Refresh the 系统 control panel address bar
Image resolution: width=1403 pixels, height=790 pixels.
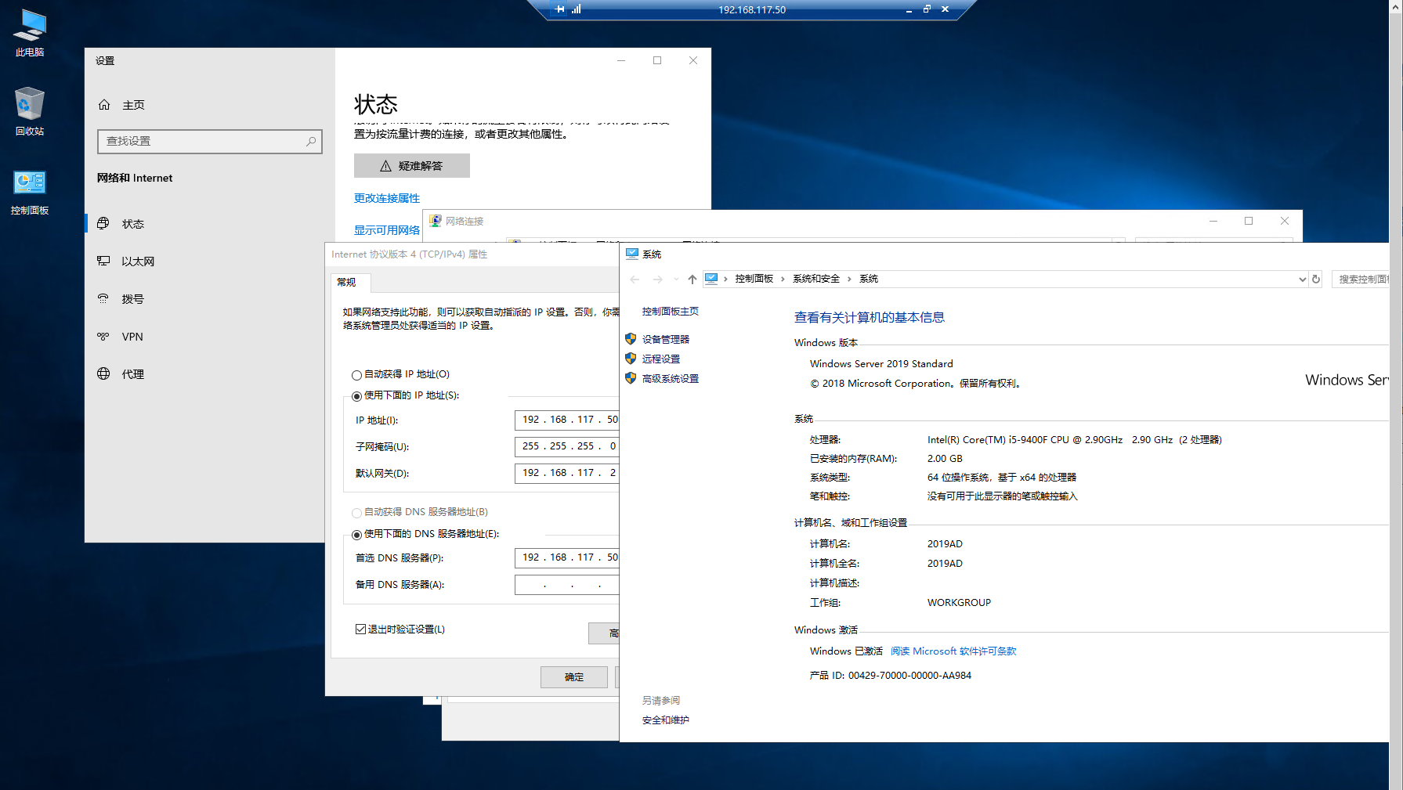pyautogui.click(x=1316, y=280)
